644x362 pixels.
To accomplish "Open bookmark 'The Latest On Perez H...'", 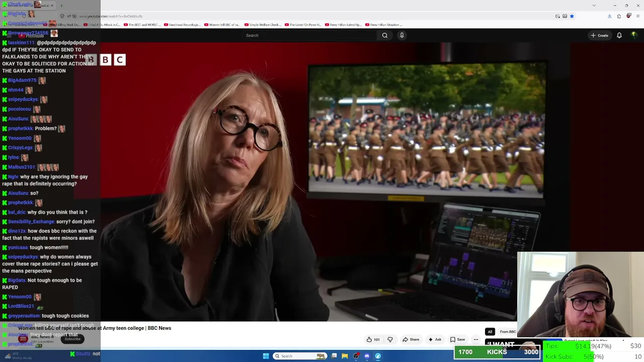I will click(302, 25).
